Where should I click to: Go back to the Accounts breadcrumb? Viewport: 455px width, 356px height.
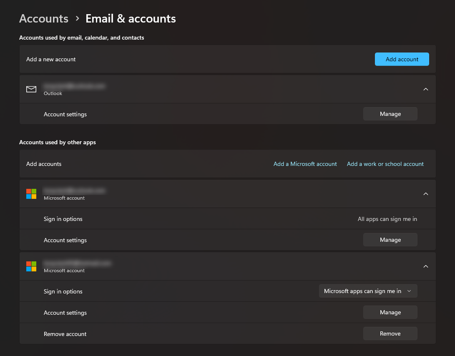(x=44, y=19)
